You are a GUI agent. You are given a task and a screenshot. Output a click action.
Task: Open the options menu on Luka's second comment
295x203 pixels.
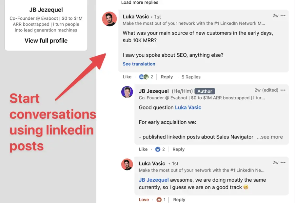283,162
